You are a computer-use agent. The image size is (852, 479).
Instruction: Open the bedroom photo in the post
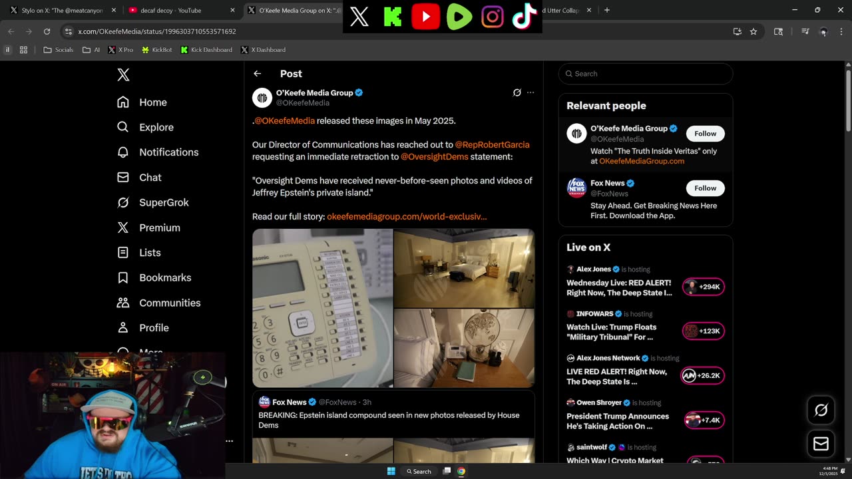point(464,268)
